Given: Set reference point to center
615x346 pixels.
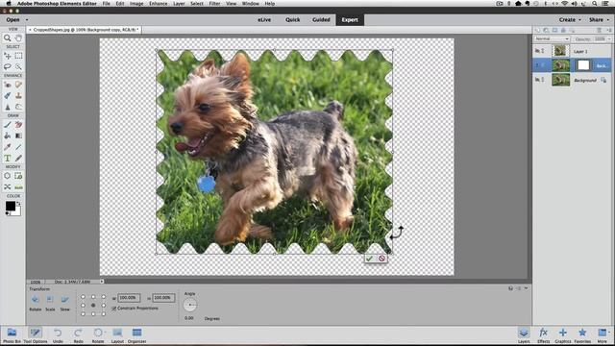Looking at the screenshot, I should click(93, 306).
